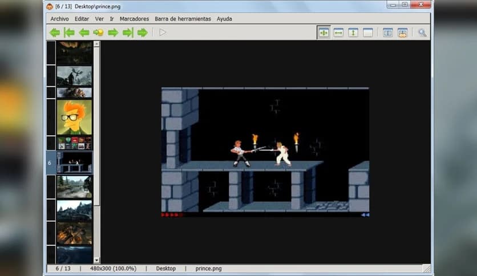Click 'prince.png' in the status bar
Viewport: 477px width, 276px height.
click(208, 269)
